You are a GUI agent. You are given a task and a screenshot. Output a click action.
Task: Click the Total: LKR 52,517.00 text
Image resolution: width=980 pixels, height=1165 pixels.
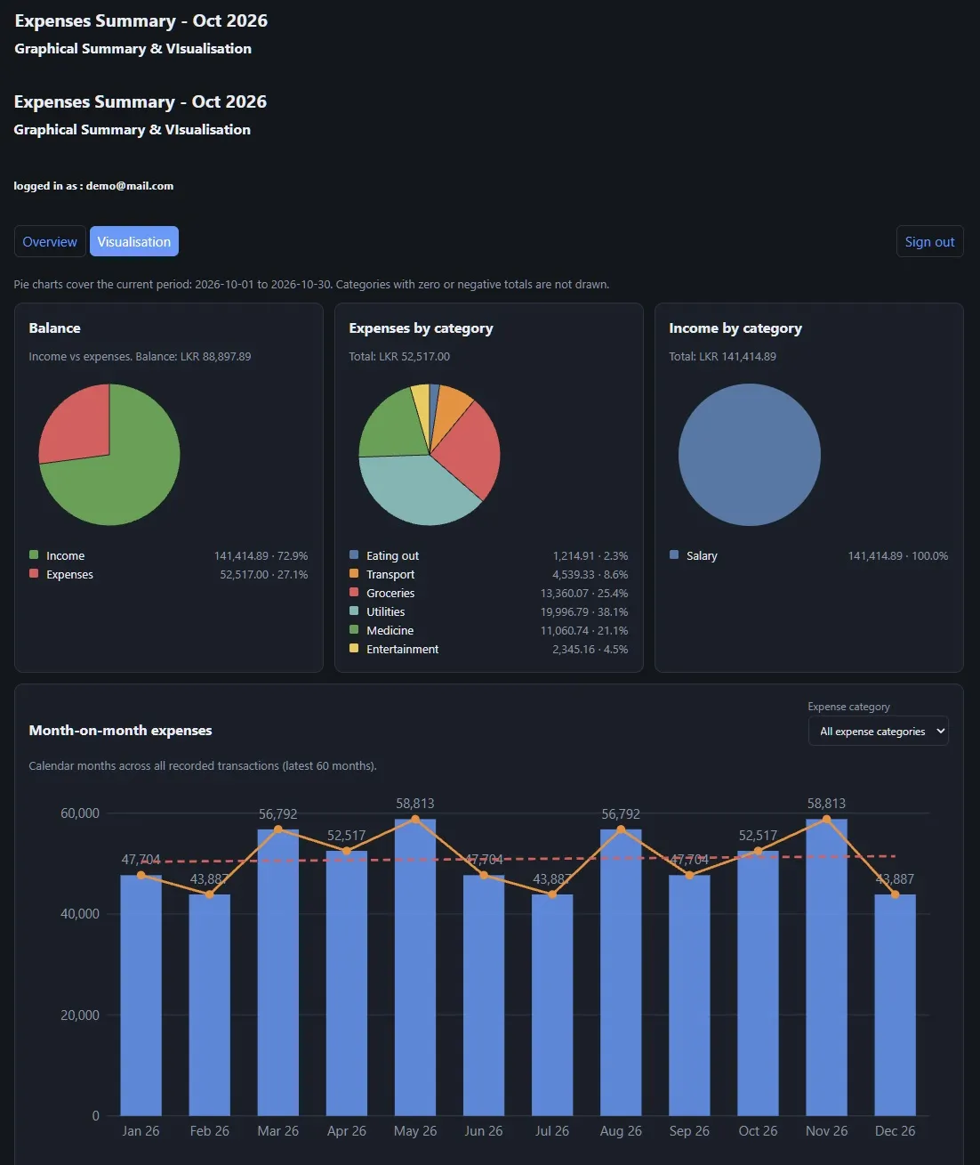click(x=399, y=356)
